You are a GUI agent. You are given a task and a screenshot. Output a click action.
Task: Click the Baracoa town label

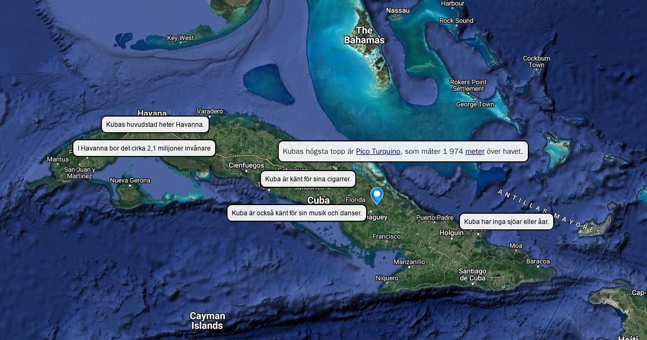pos(538,262)
